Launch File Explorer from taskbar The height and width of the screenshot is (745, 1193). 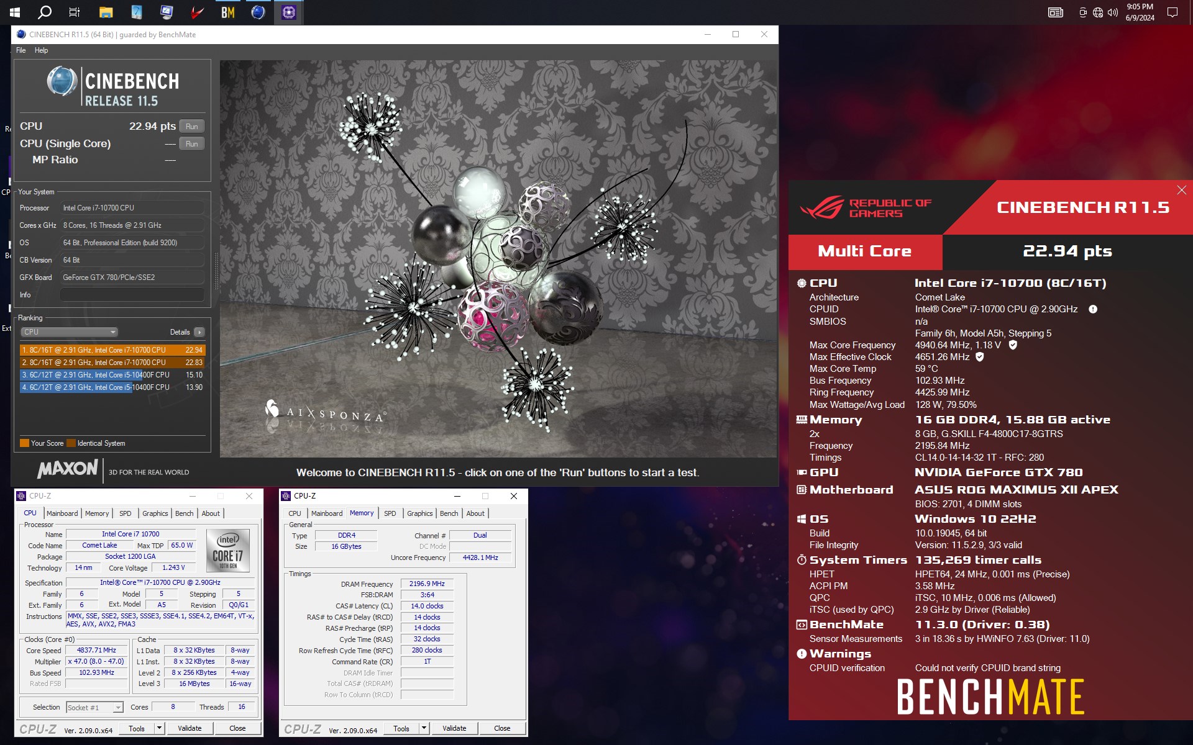point(106,12)
